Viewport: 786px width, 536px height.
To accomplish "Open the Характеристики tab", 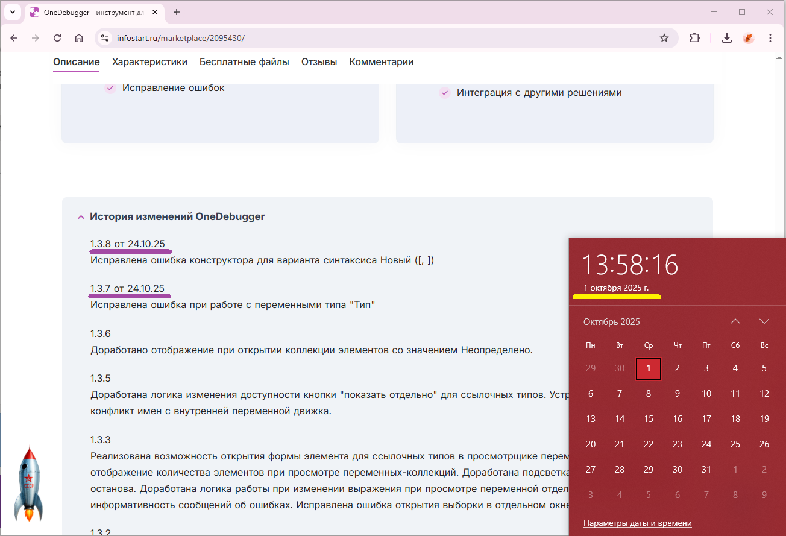I will (149, 62).
